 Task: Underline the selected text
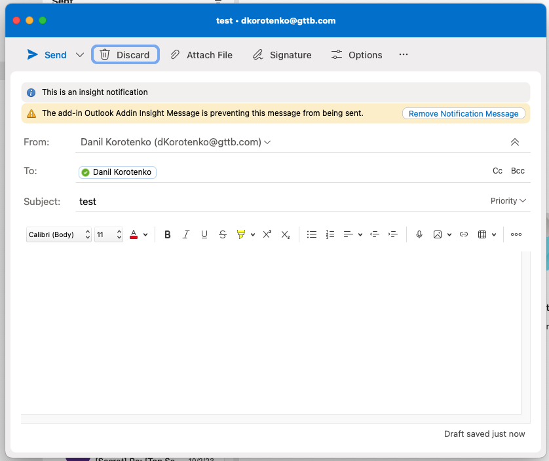click(x=204, y=234)
